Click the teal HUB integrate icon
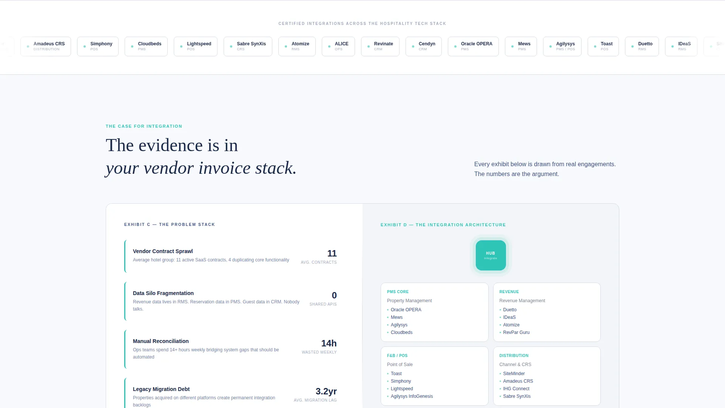The image size is (725, 408). 491,255
